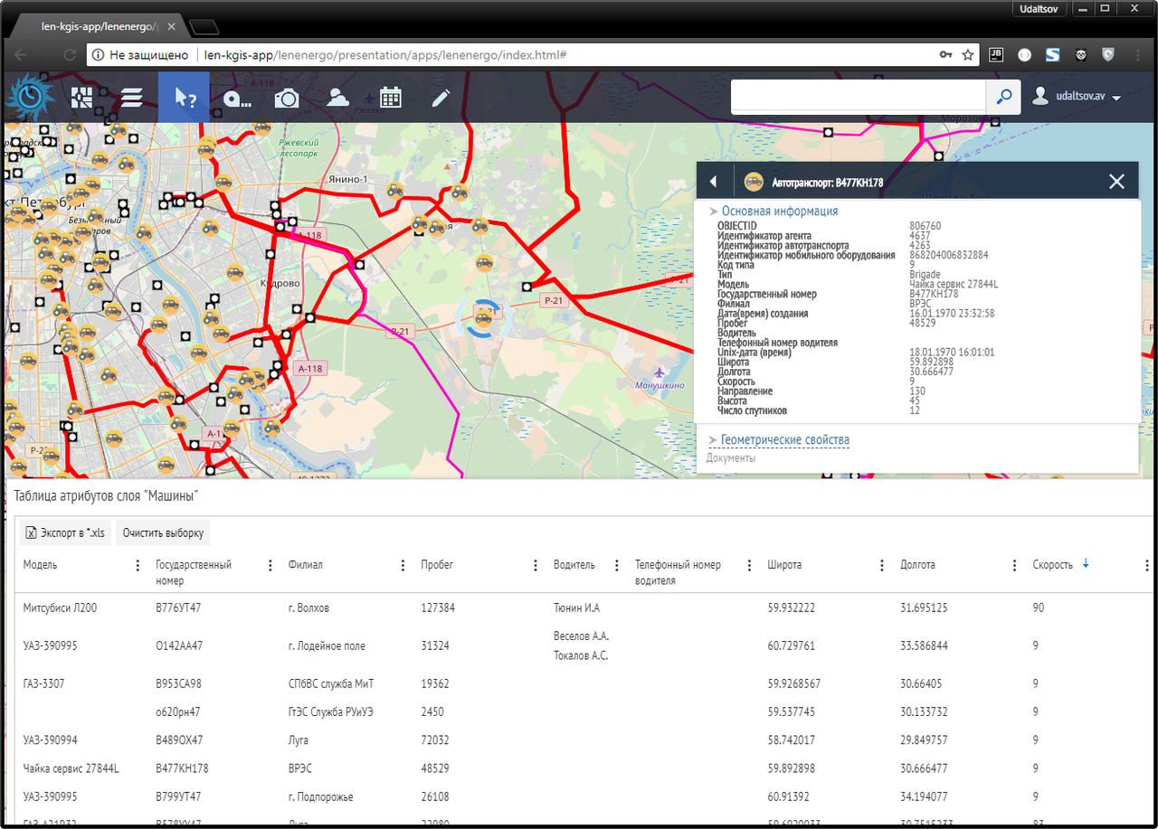Image resolution: width=1158 pixels, height=829 pixels.
Task: Open the shield extension icon
Action: [1108, 54]
